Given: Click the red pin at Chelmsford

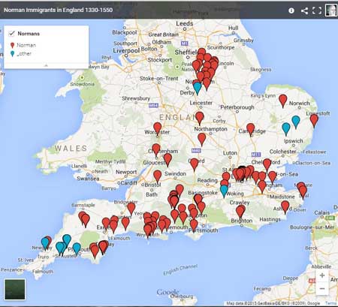Looking at the screenshot, I should pyautogui.click(x=267, y=164).
